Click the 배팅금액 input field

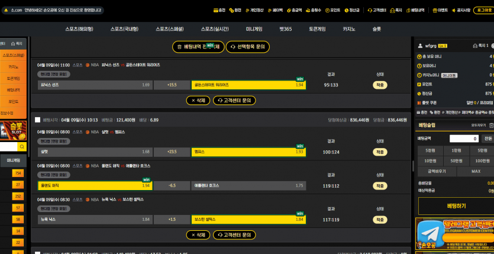464,139
